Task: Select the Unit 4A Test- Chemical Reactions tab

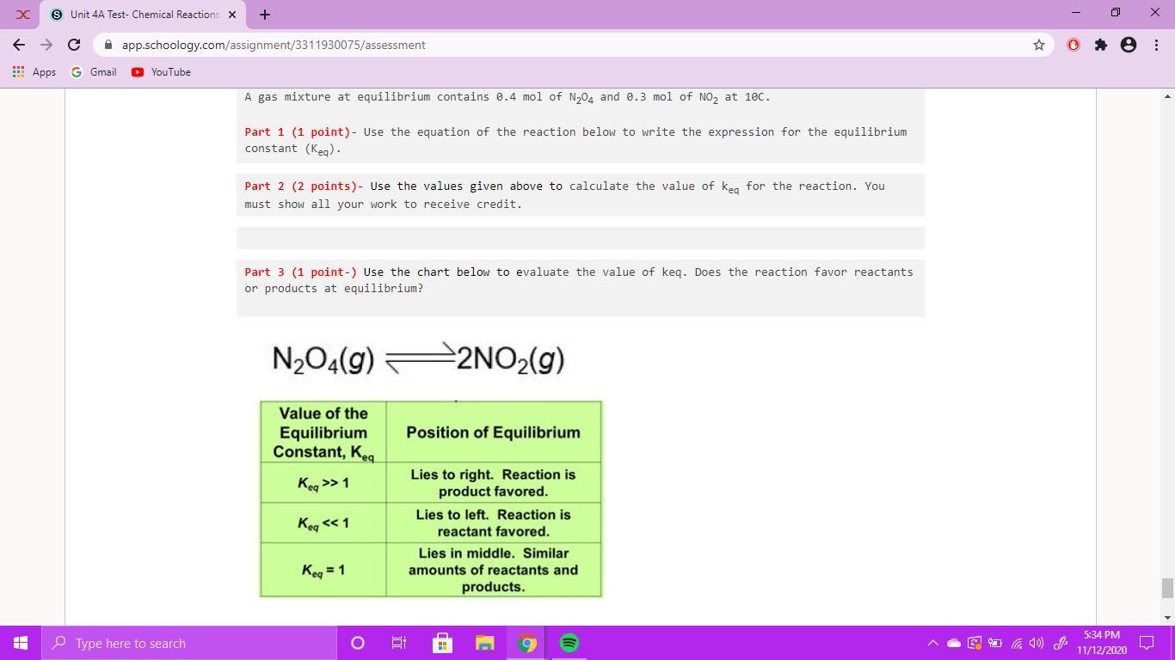Action: [144, 15]
